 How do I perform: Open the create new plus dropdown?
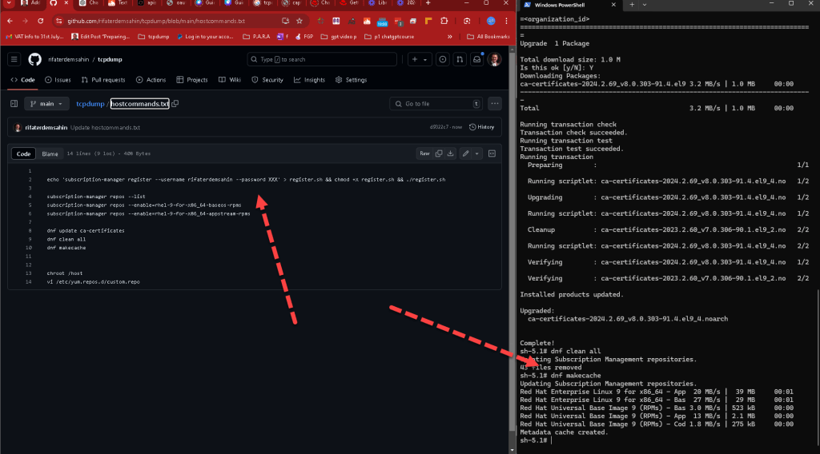pos(420,59)
